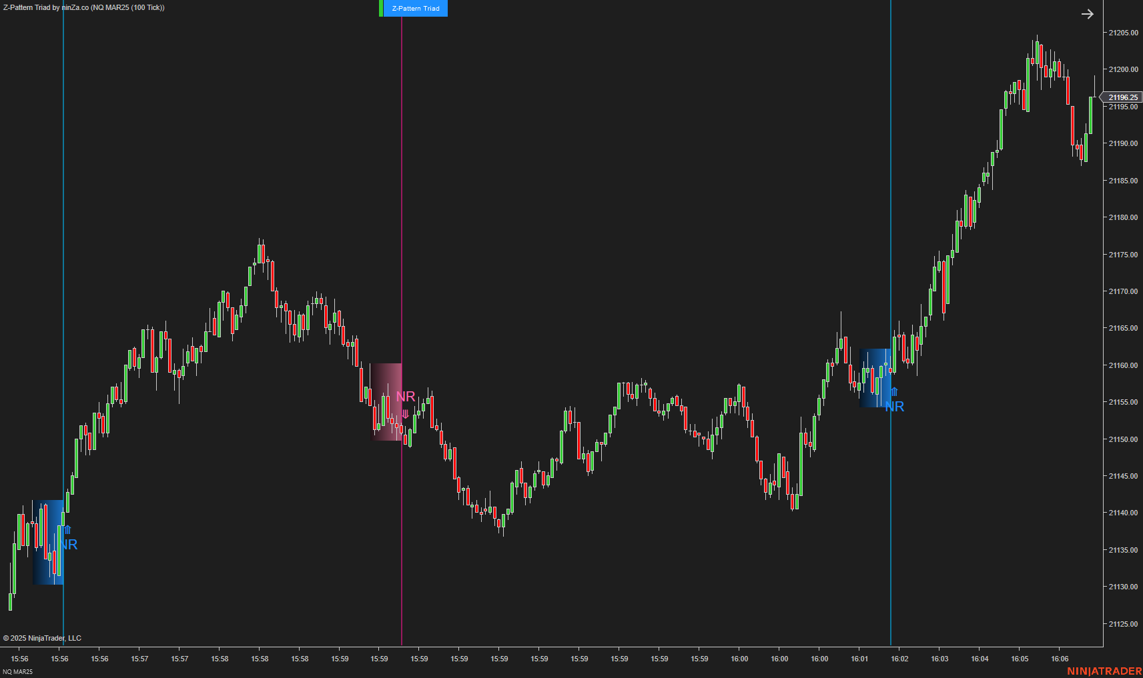
Task: Click the blue shaded zone near 16:01
Action: pos(875,377)
